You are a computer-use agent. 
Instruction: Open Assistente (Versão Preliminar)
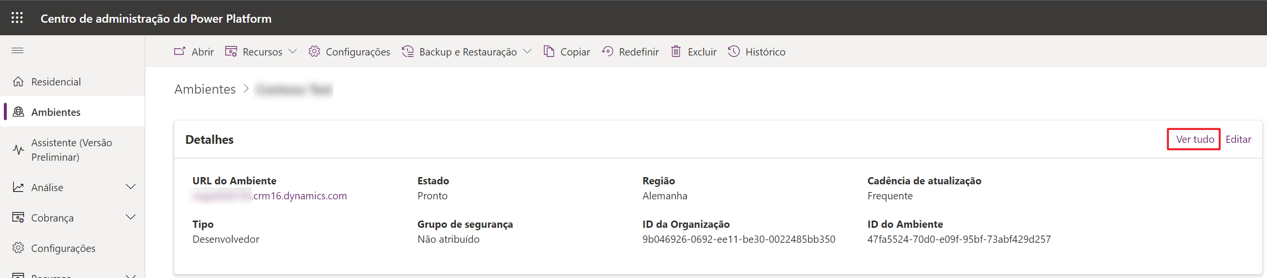pos(73,150)
